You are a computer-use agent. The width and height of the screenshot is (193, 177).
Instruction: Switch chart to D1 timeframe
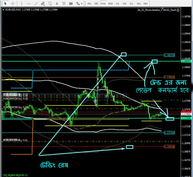click(132, 4)
